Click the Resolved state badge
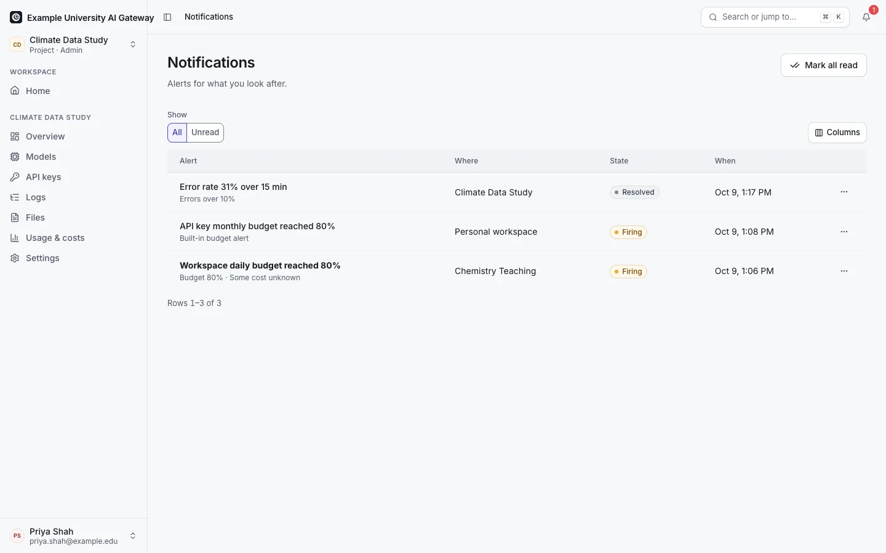886x553 pixels. pyautogui.click(x=634, y=192)
